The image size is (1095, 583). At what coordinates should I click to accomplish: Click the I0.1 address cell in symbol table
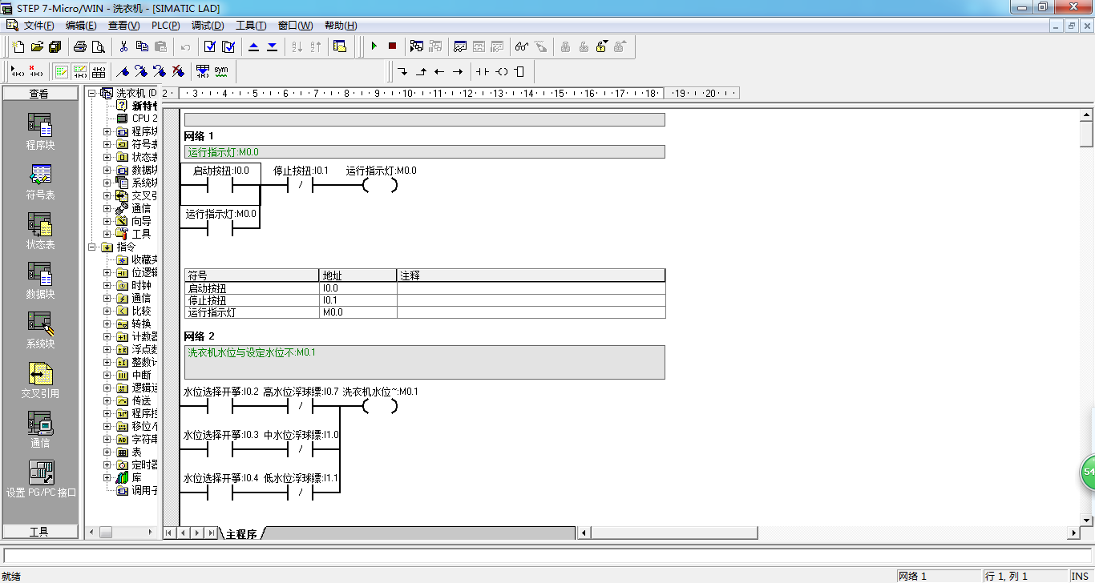click(358, 300)
